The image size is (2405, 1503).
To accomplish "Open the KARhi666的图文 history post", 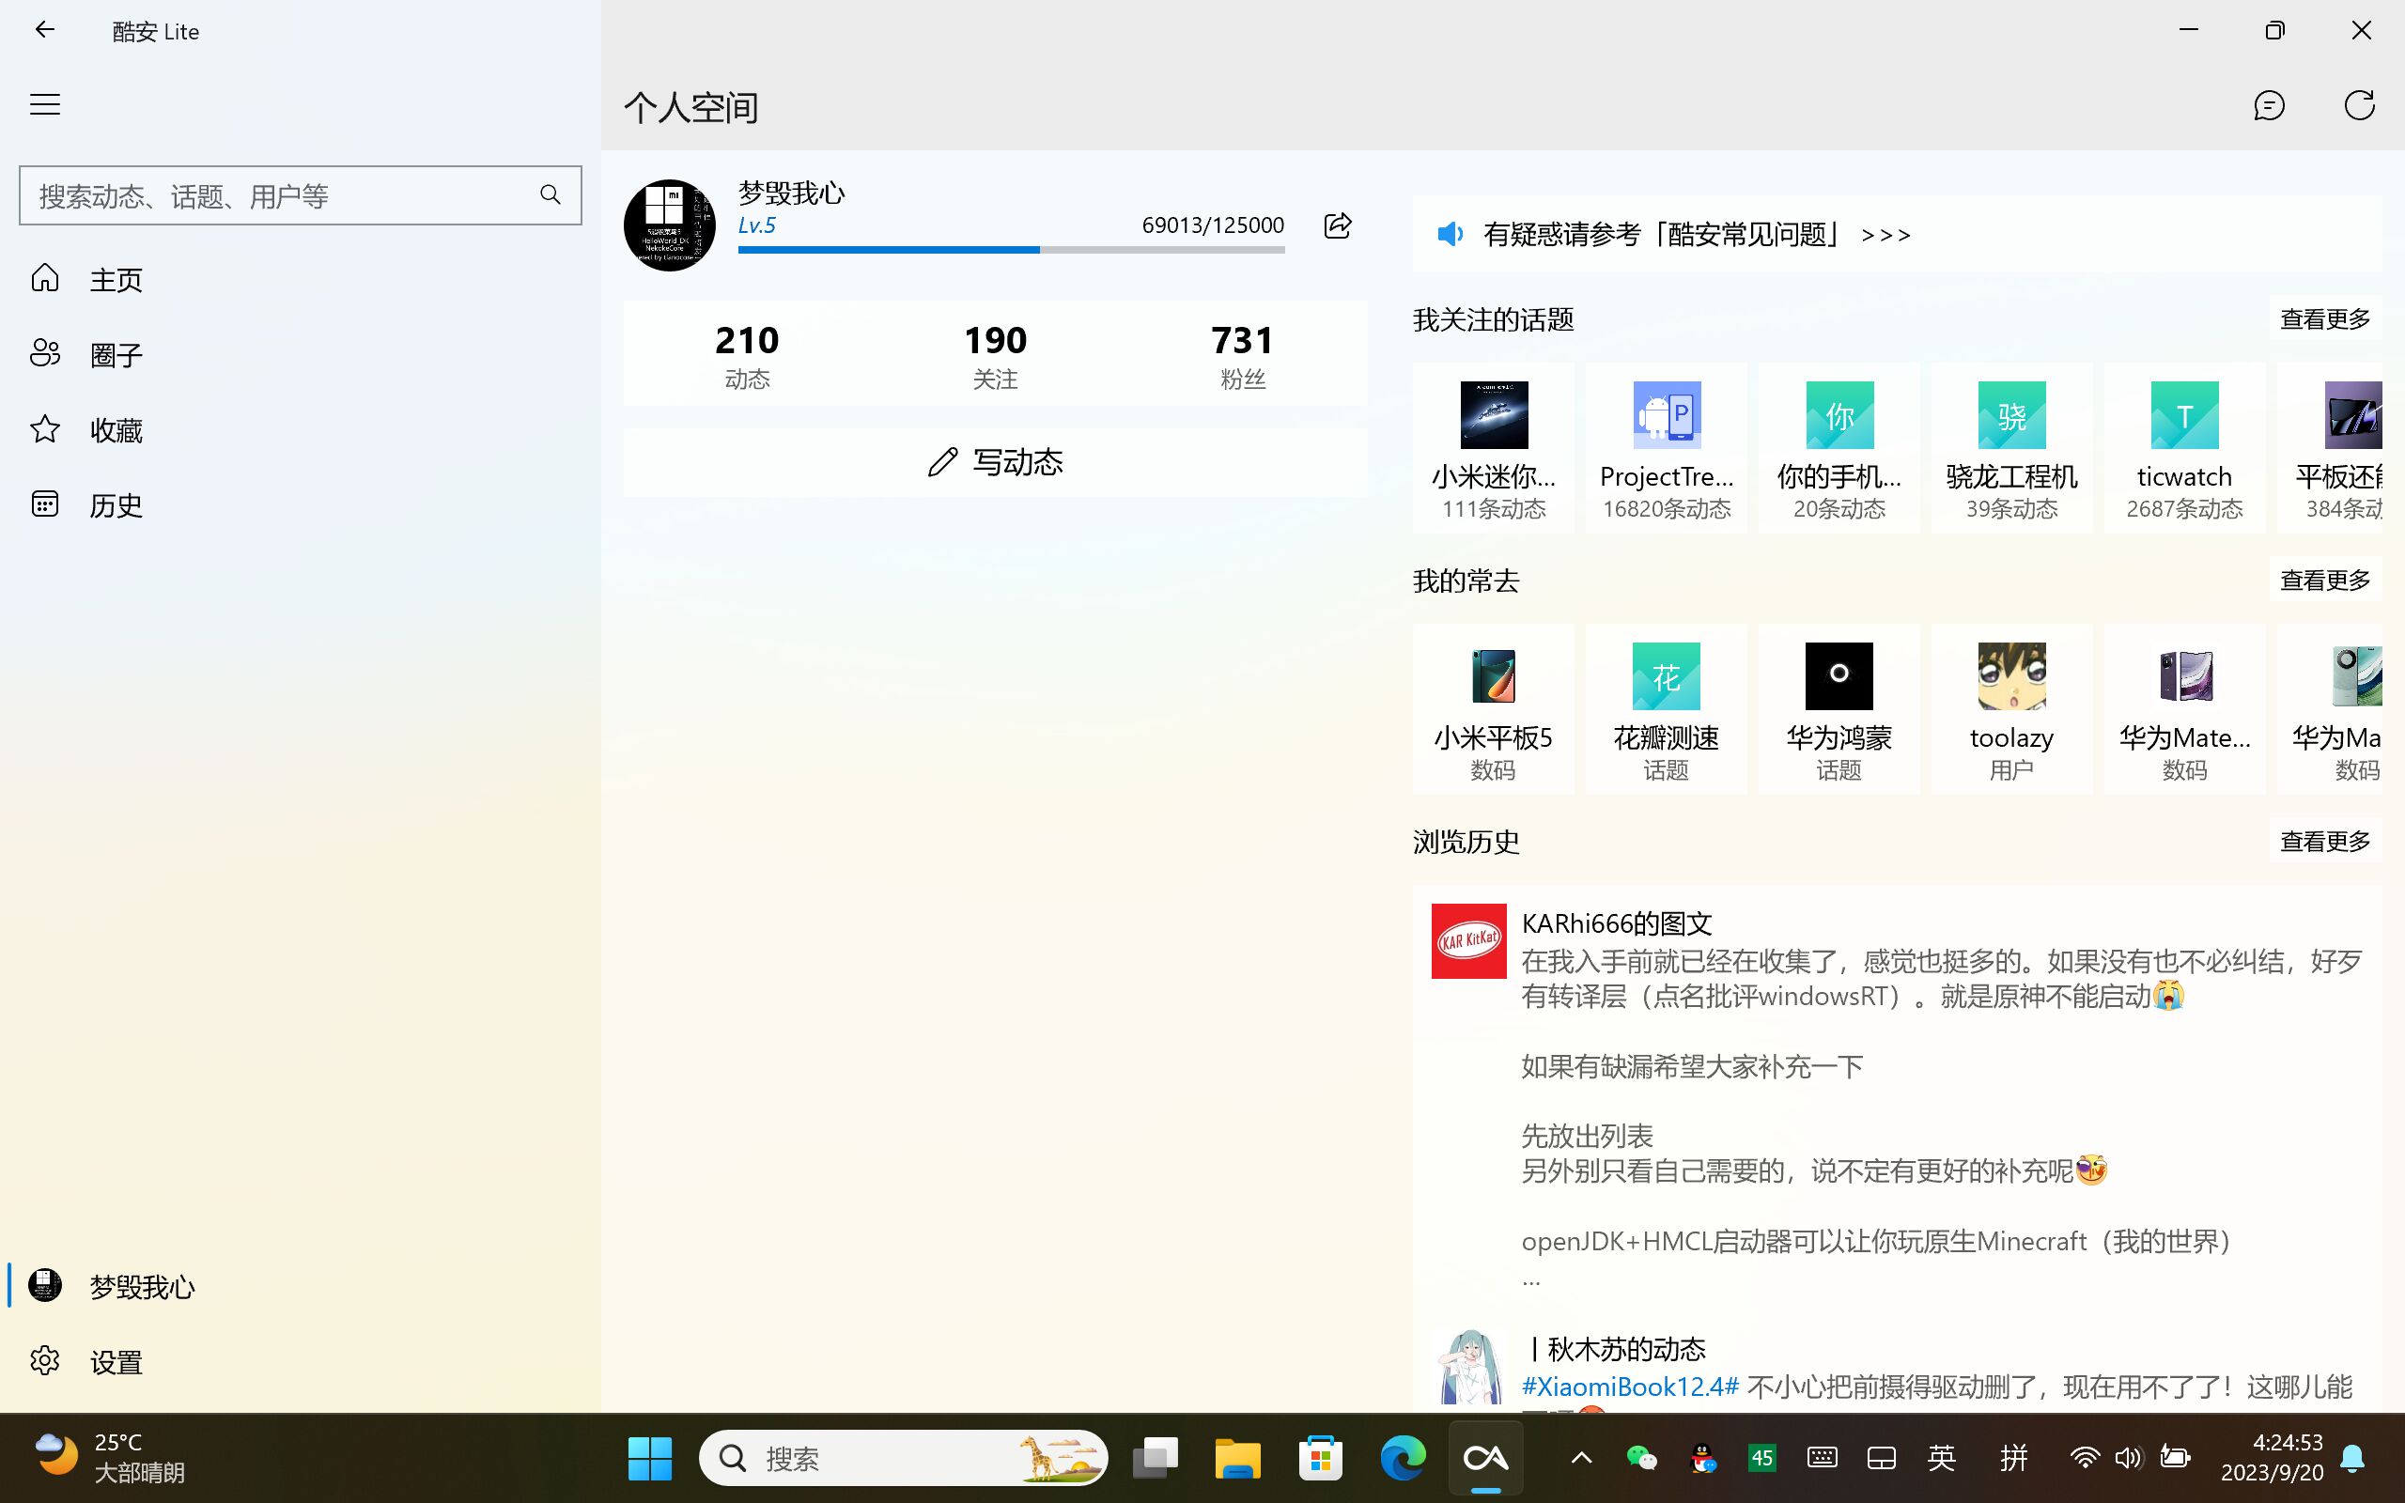I will click(1897, 1098).
